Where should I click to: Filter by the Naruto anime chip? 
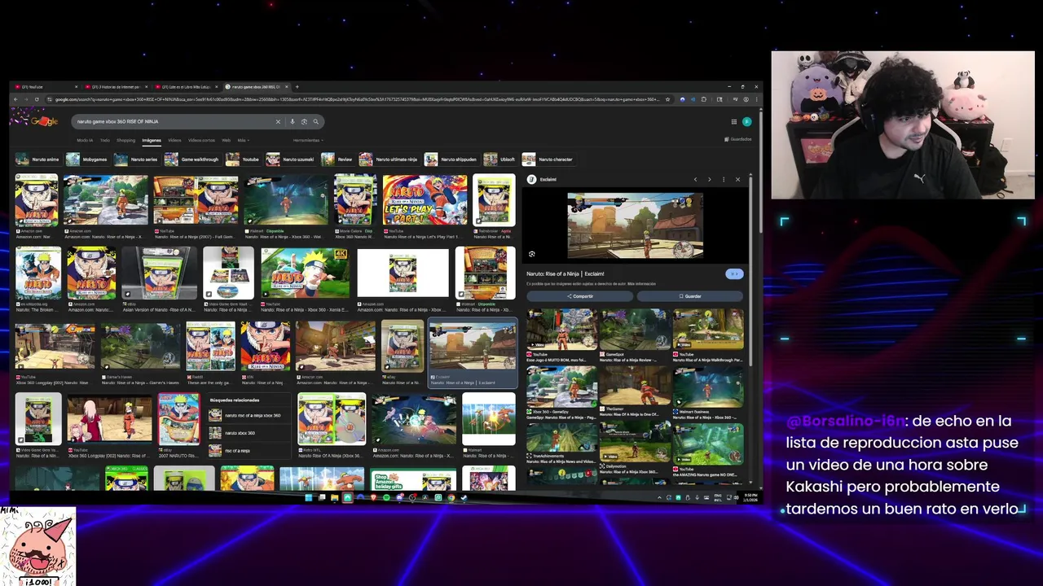coord(37,160)
